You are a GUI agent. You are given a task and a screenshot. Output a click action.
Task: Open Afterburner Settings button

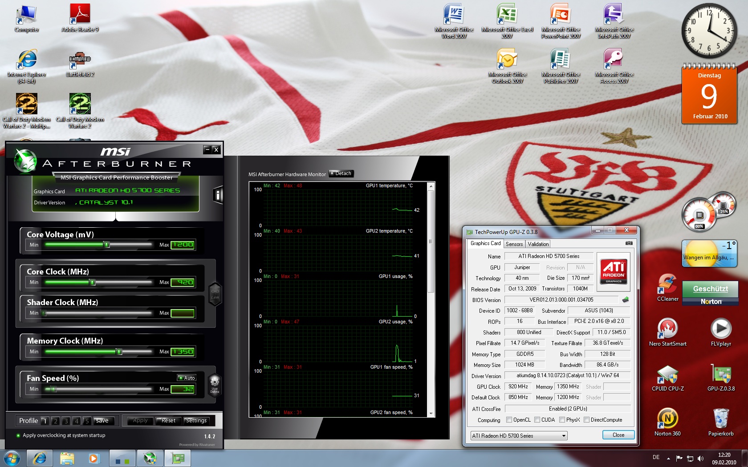[196, 421]
